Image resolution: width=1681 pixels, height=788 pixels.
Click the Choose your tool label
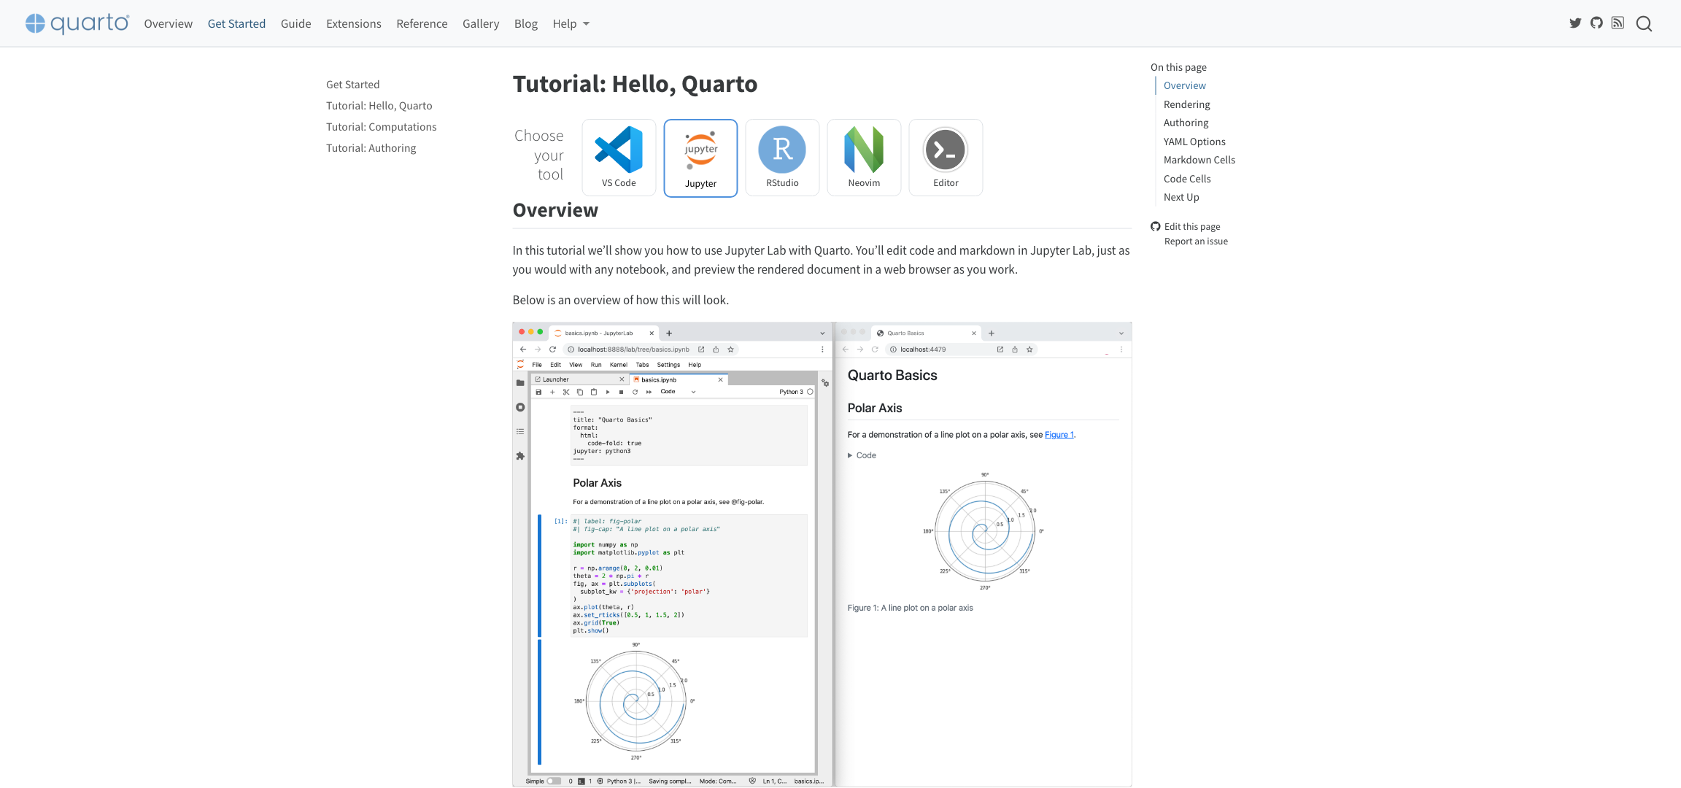(538, 155)
